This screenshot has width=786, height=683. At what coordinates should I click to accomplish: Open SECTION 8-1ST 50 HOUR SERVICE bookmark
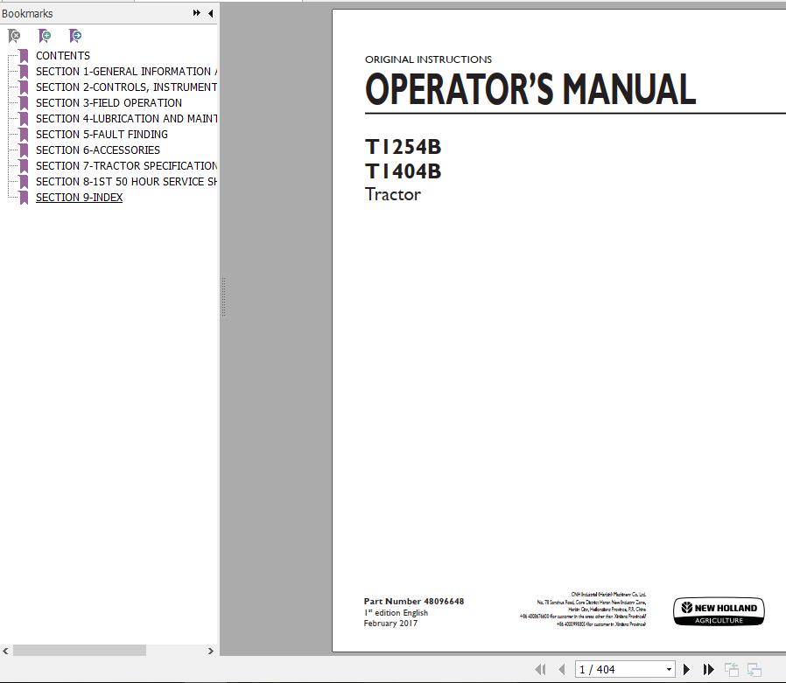click(x=126, y=182)
